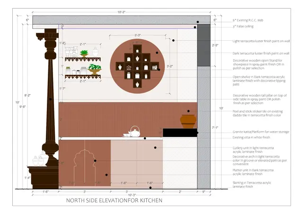Click the white teapot on the counter
The image size is (303, 214).
[134, 132]
